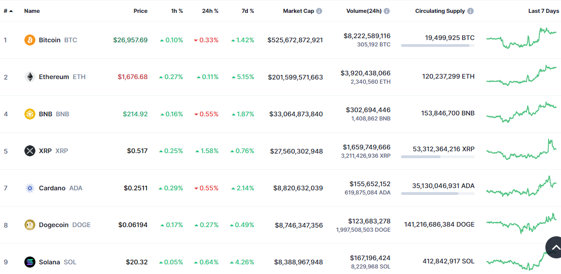The height and width of the screenshot is (274, 561).
Task: Click XRP 24h change 1.58%
Action: click(x=207, y=151)
